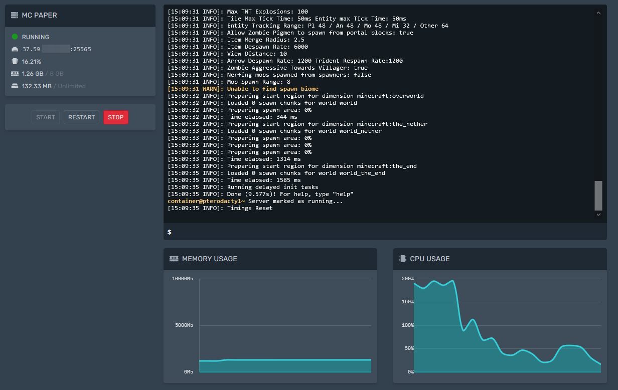Click the CPU chip icon beside 16.21%

tap(15, 62)
